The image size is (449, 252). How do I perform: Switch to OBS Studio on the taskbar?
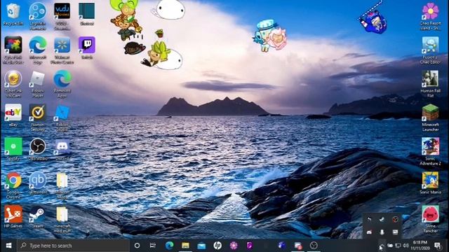pyautogui.click(x=314, y=246)
